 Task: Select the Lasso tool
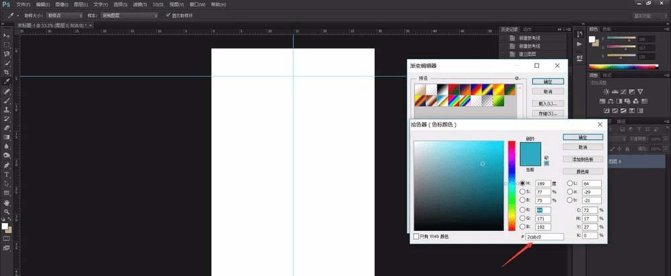[x=7, y=54]
